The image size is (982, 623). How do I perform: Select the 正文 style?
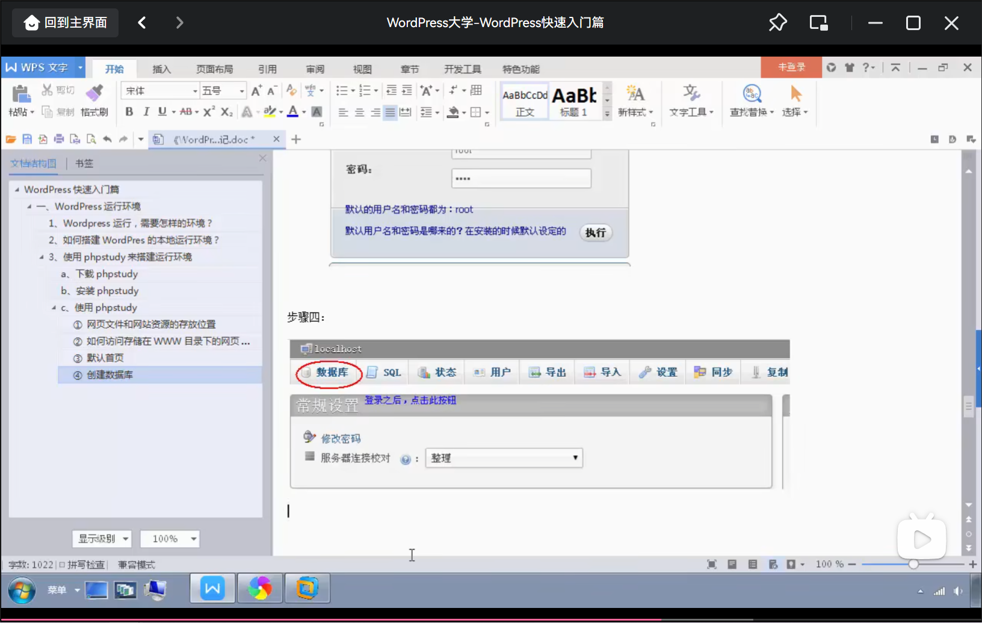(x=525, y=101)
